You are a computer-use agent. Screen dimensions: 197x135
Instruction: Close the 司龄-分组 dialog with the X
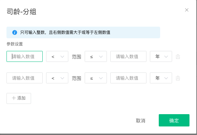[x=187, y=10]
